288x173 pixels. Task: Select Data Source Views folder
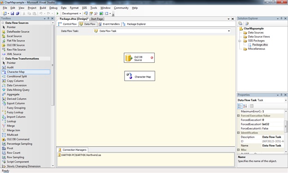[259, 36]
